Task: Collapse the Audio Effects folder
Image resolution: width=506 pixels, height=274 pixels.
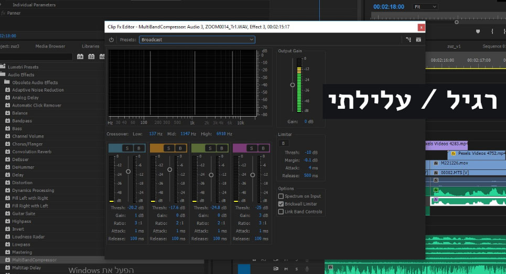Action: [4, 75]
